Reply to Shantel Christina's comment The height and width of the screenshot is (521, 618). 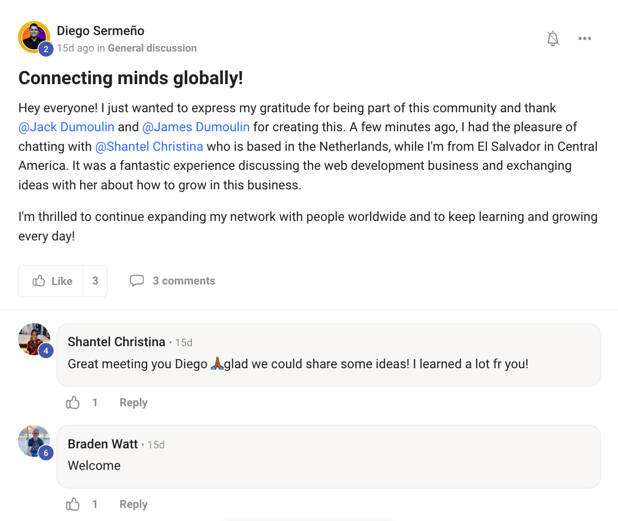coord(133,403)
